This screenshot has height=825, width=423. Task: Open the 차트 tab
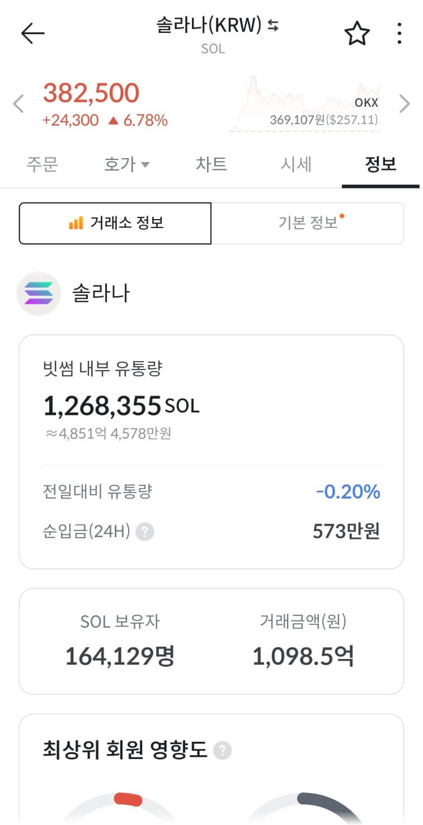coord(211,164)
